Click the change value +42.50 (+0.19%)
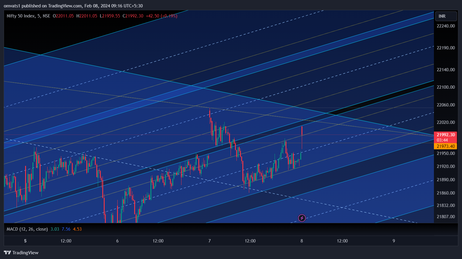The image size is (462, 259). pyautogui.click(x=162, y=16)
